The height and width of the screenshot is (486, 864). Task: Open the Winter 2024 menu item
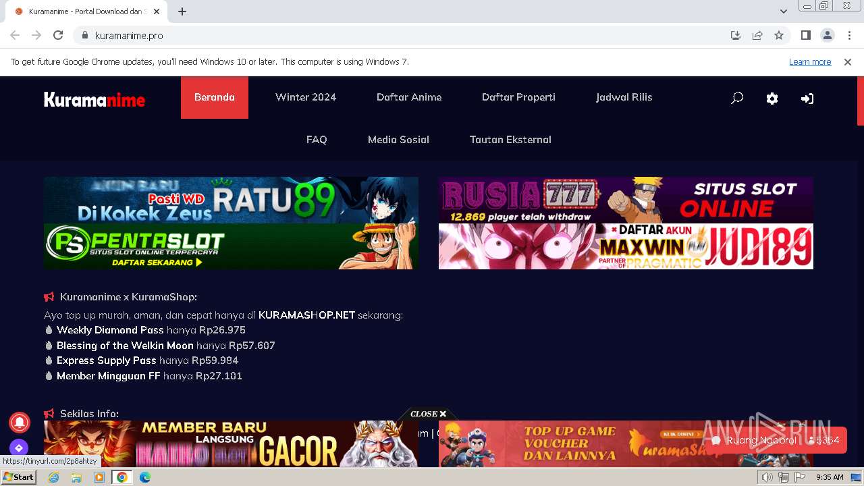(x=306, y=97)
